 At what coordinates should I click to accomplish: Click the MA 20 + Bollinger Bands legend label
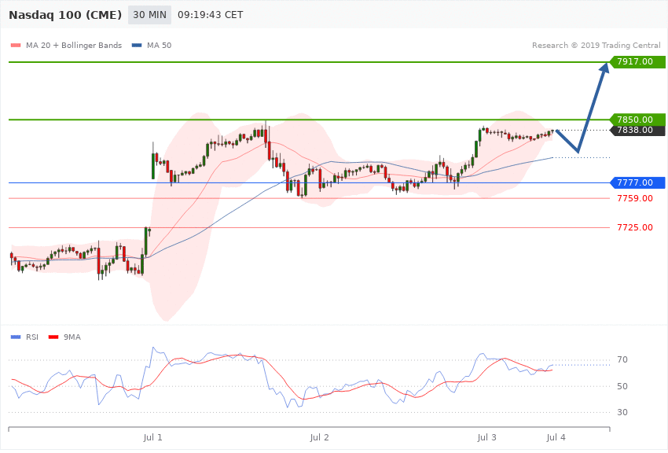[74, 45]
